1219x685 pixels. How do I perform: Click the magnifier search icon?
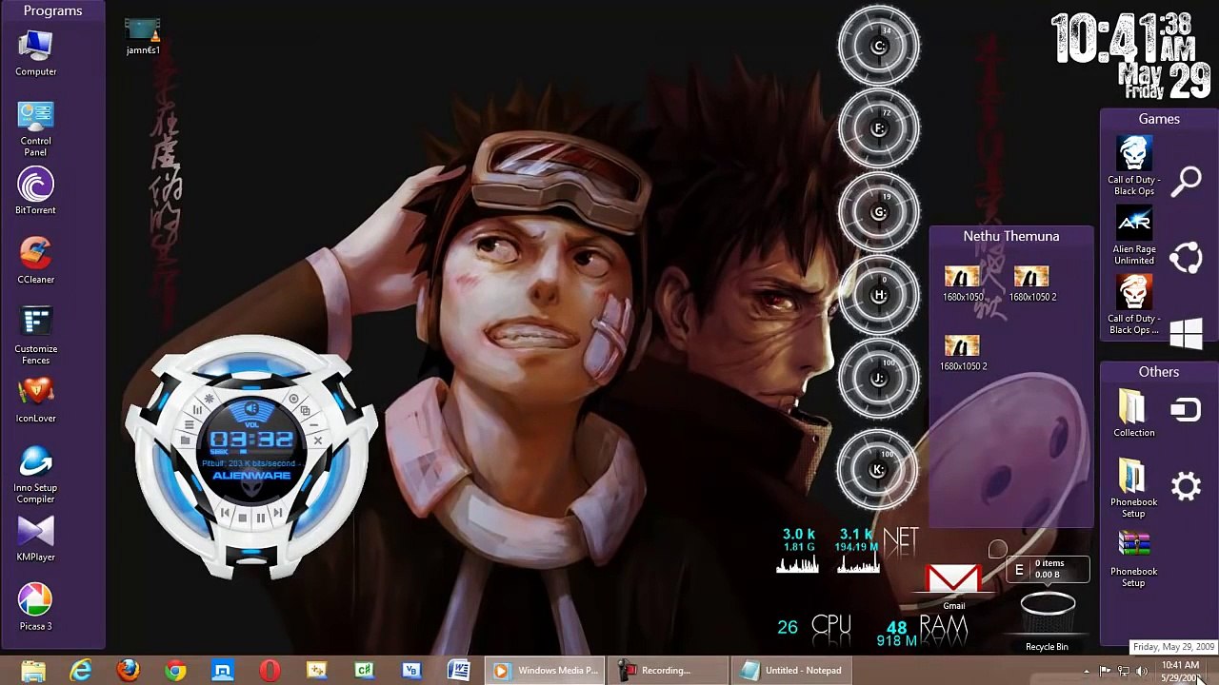1187,180
